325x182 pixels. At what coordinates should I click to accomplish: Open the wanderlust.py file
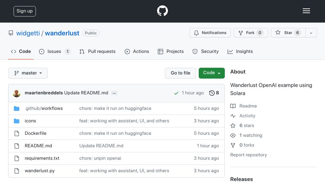pos(40,171)
